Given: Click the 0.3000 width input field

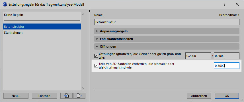Looking at the screenshot, I should point(227,66).
